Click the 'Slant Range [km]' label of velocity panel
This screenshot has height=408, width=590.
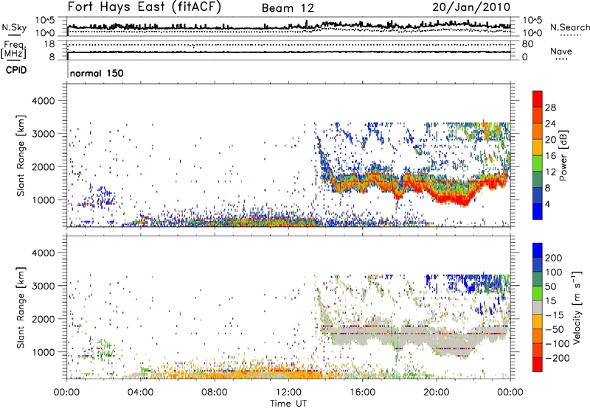point(21,307)
